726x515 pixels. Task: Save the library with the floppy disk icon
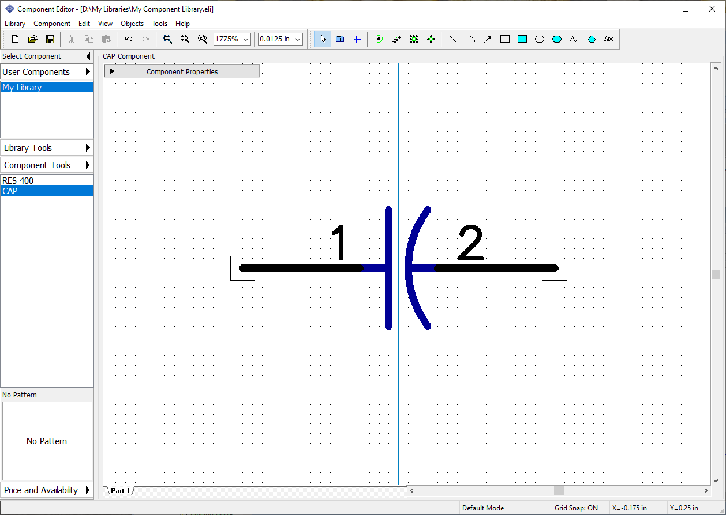point(50,39)
